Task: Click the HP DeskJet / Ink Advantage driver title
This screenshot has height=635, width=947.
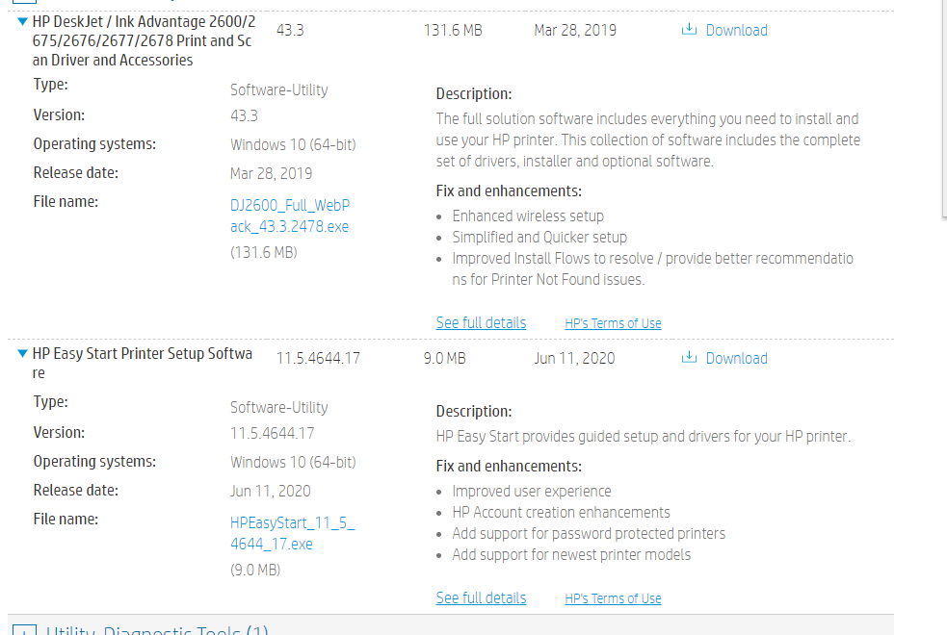Action: [x=143, y=40]
